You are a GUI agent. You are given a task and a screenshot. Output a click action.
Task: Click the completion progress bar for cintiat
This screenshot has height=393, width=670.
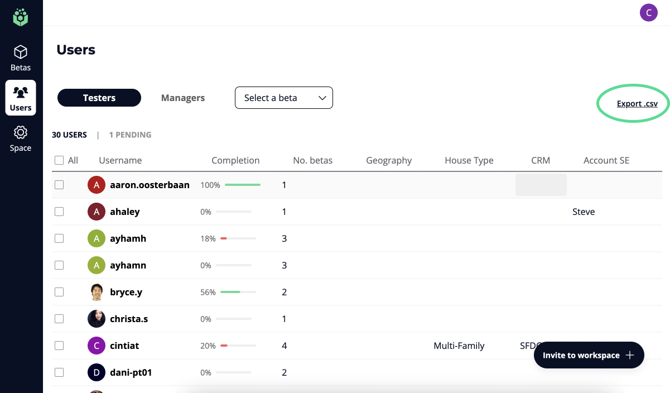(x=238, y=346)
